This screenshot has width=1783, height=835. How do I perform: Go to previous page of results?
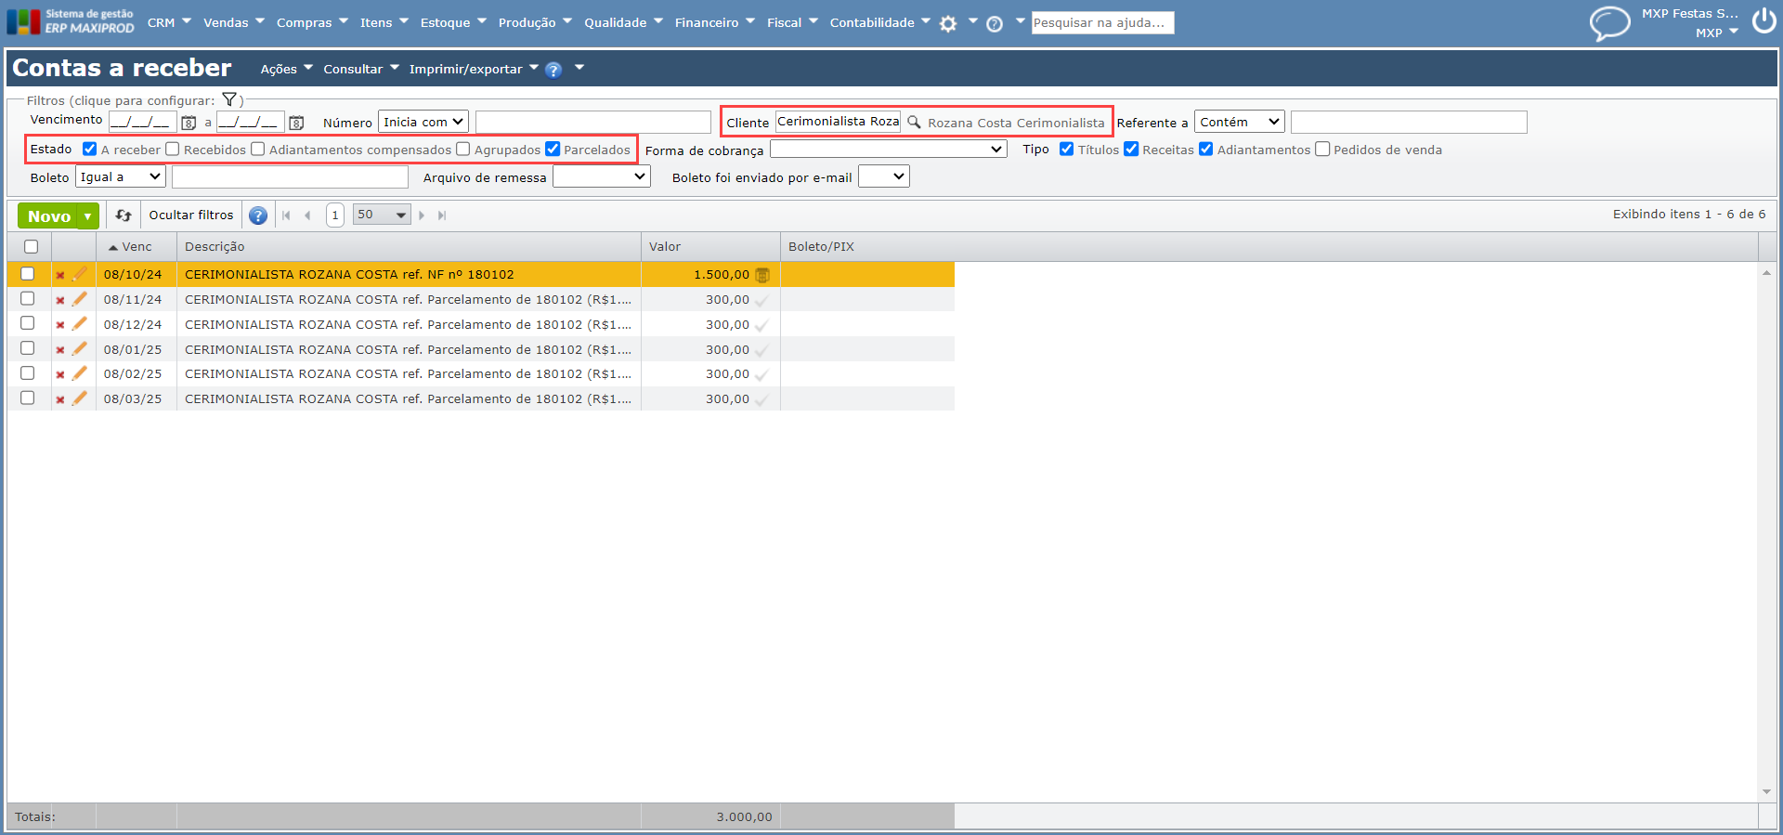pos(307,215)
